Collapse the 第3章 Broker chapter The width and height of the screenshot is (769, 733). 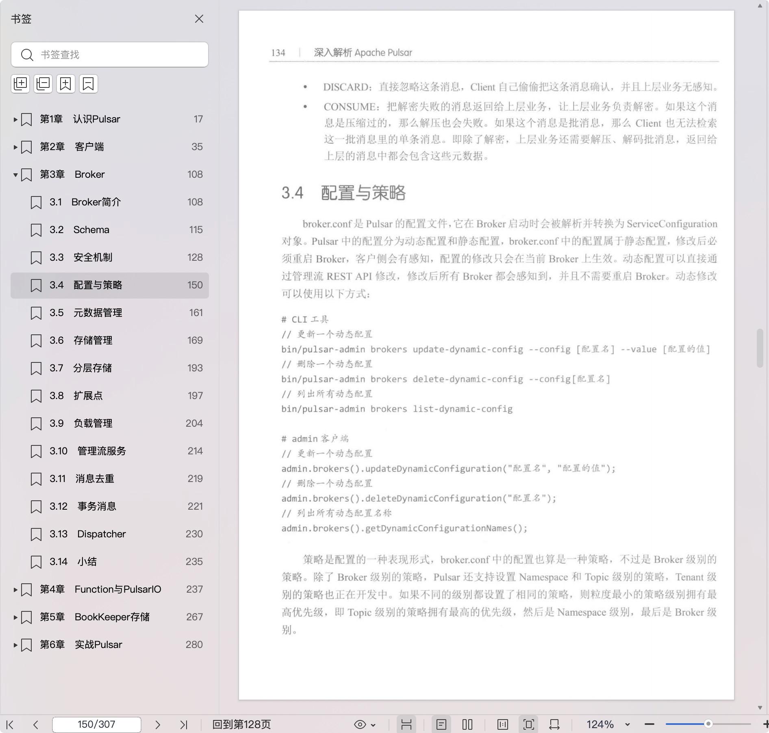point(15,175)
